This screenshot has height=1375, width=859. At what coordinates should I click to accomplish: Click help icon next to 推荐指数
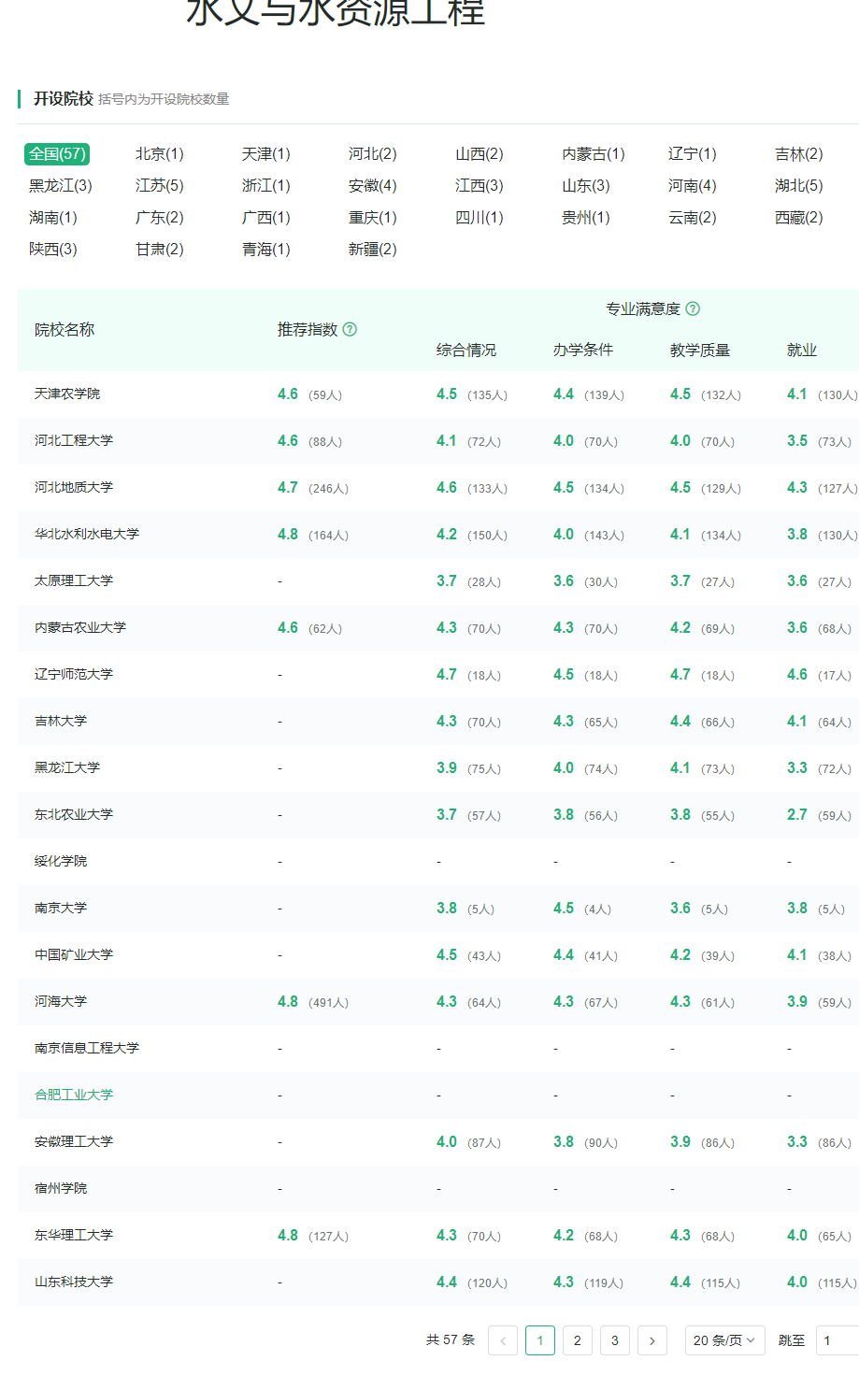[x=350, y=329]
